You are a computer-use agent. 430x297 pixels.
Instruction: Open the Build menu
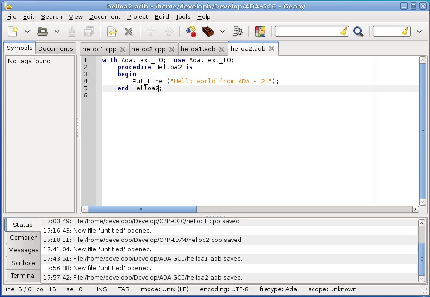[162, 16]
